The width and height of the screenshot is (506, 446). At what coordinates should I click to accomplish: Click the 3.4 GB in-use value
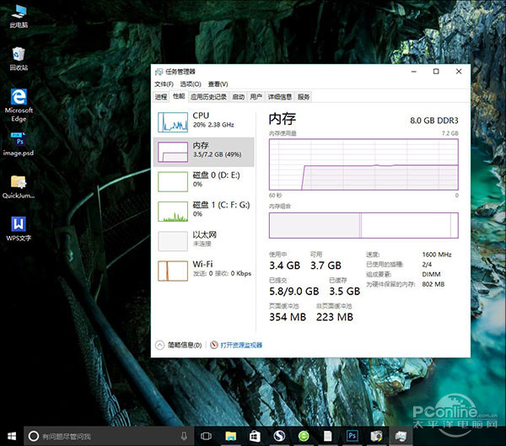pyautogui.click(x=285, y=266)
